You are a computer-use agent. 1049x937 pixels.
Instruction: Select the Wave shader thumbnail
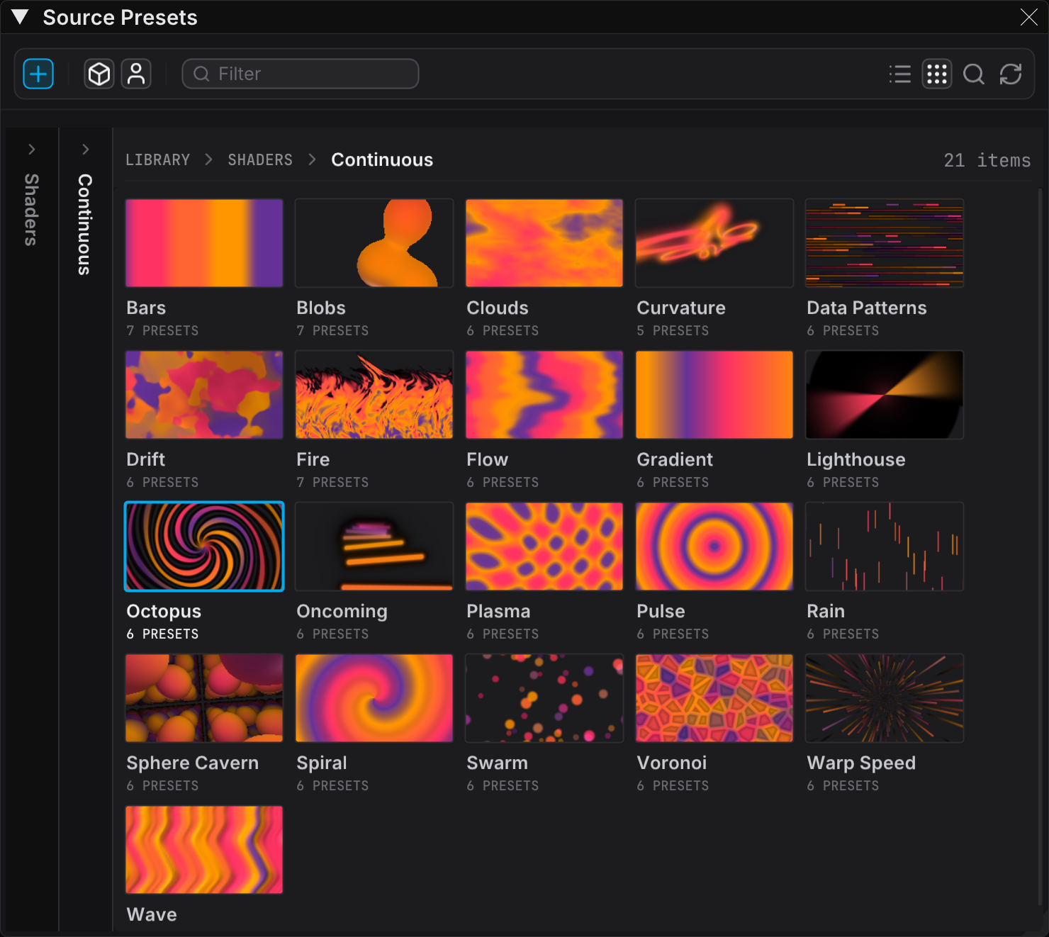coord(204,850)
